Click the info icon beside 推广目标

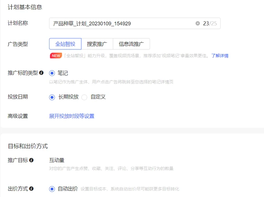pos(31,160)
